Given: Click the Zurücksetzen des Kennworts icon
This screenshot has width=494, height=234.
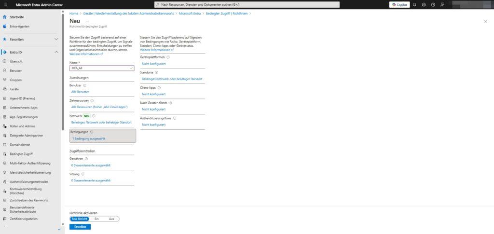Looking at the screenshot, I should (5, 200).
